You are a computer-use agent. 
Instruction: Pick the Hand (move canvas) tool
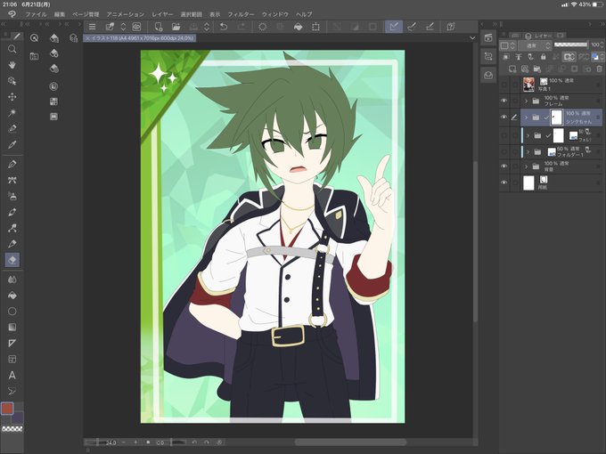click(12, 65)
